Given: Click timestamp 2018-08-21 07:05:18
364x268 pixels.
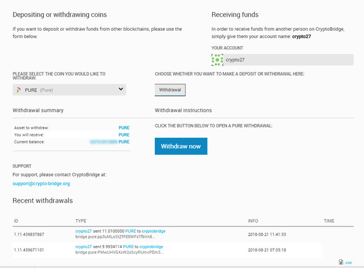Looking at the screenshot, I should click(x=267, y=250).
